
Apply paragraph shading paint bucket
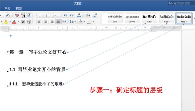80,22
